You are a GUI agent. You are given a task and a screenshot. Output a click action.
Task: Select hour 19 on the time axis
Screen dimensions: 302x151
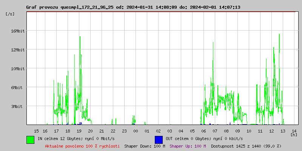pyautogui.click(x=79, y=131)
